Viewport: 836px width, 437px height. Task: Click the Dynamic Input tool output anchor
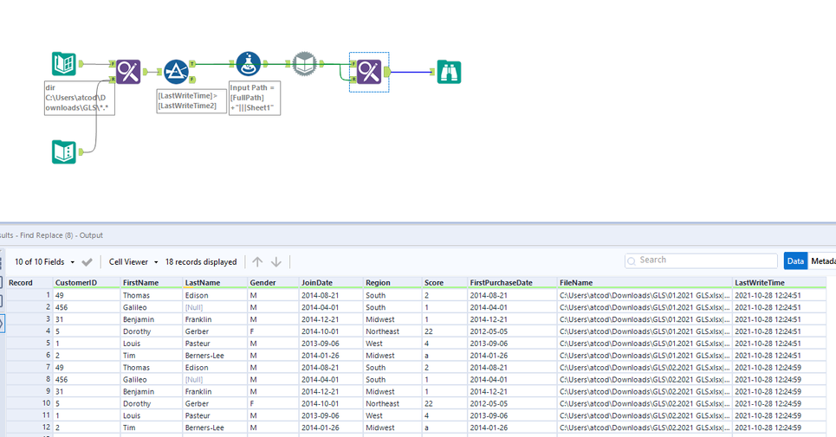tap(321, 64)
